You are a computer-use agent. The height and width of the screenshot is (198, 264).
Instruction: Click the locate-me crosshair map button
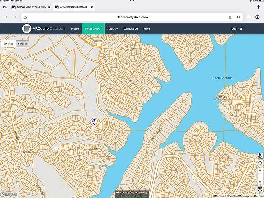[x=260, y=163]
